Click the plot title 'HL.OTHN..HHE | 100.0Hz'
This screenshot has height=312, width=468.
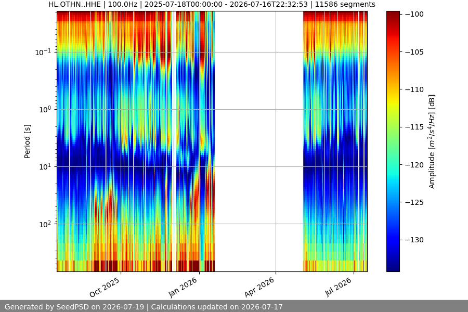pos(94,5)
